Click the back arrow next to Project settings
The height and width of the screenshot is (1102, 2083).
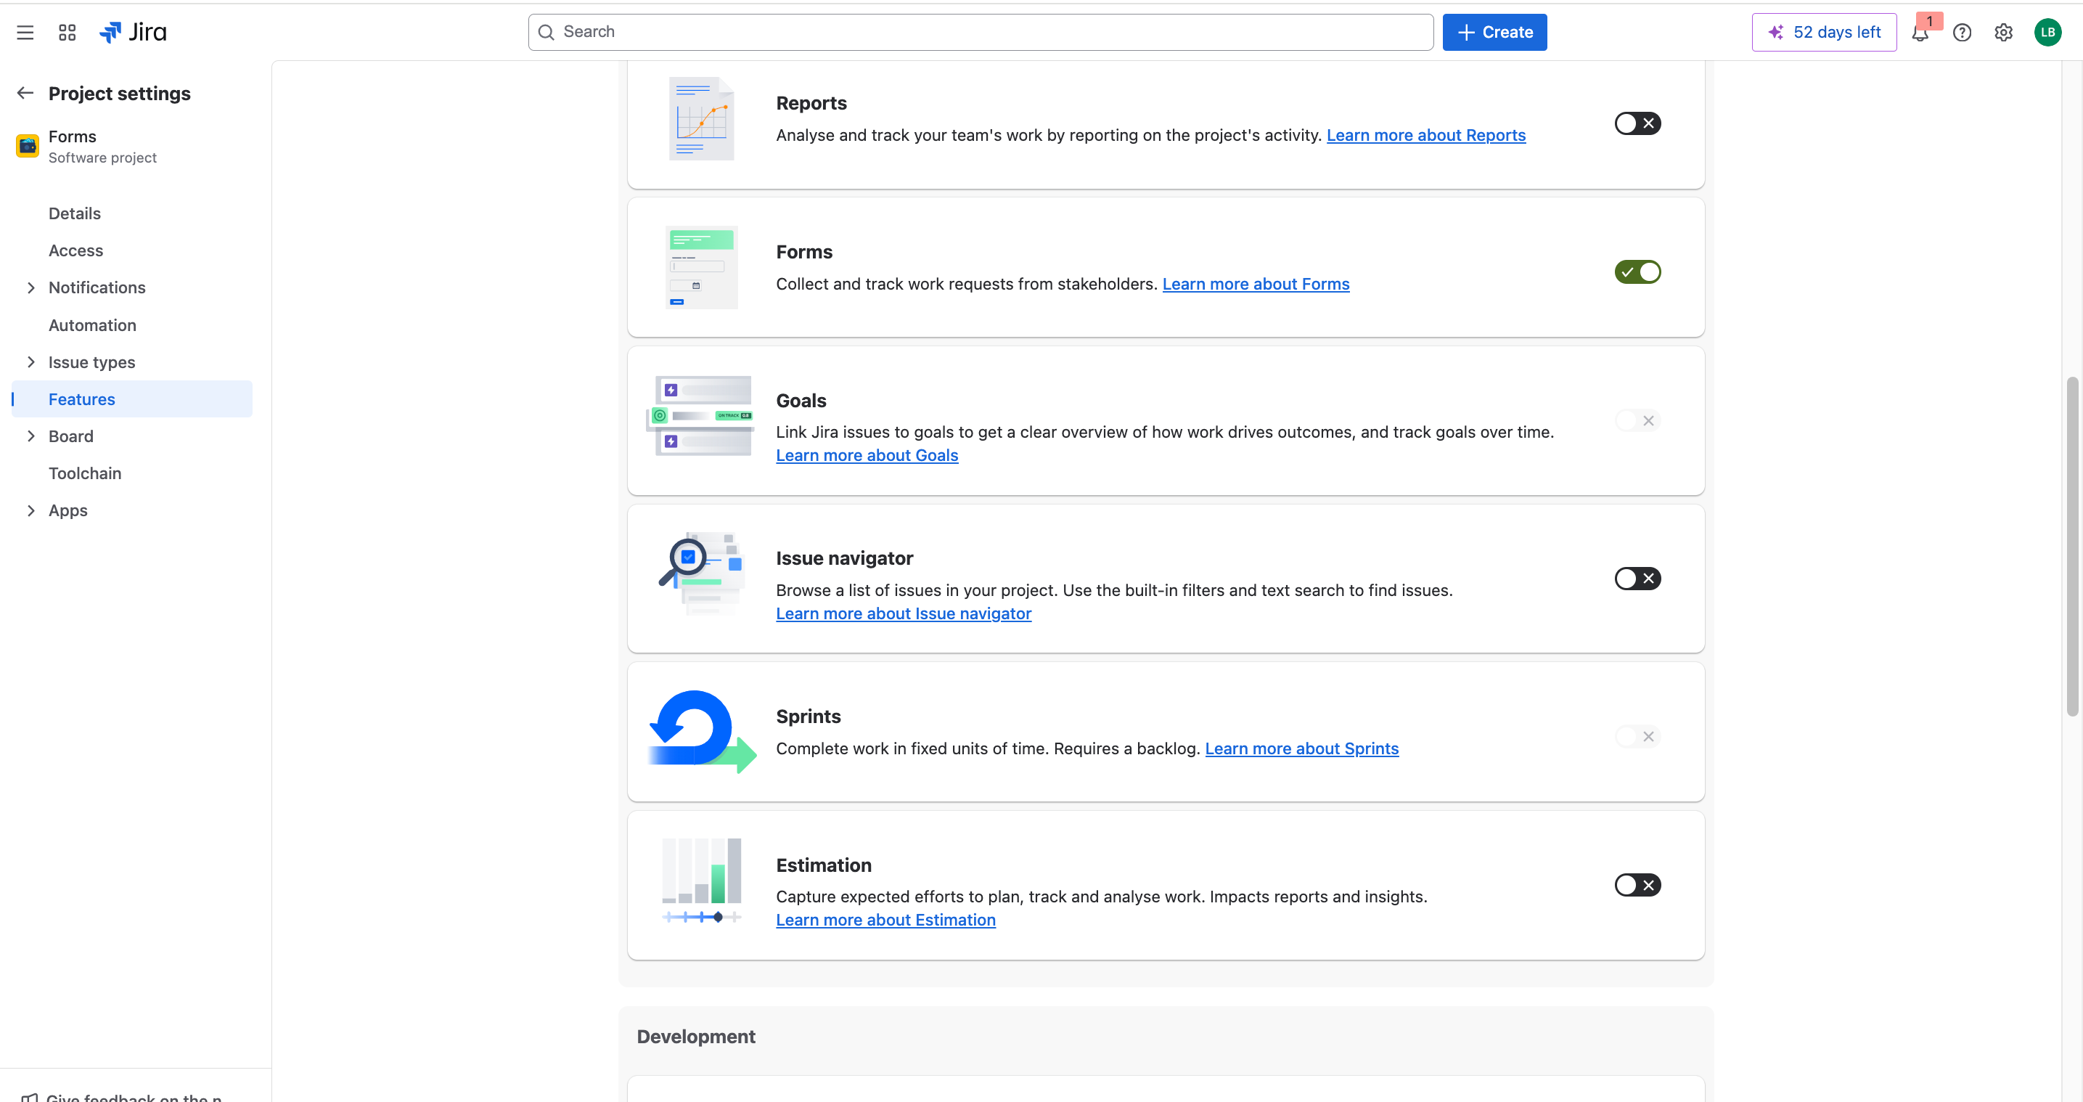(x=25, y=92)
